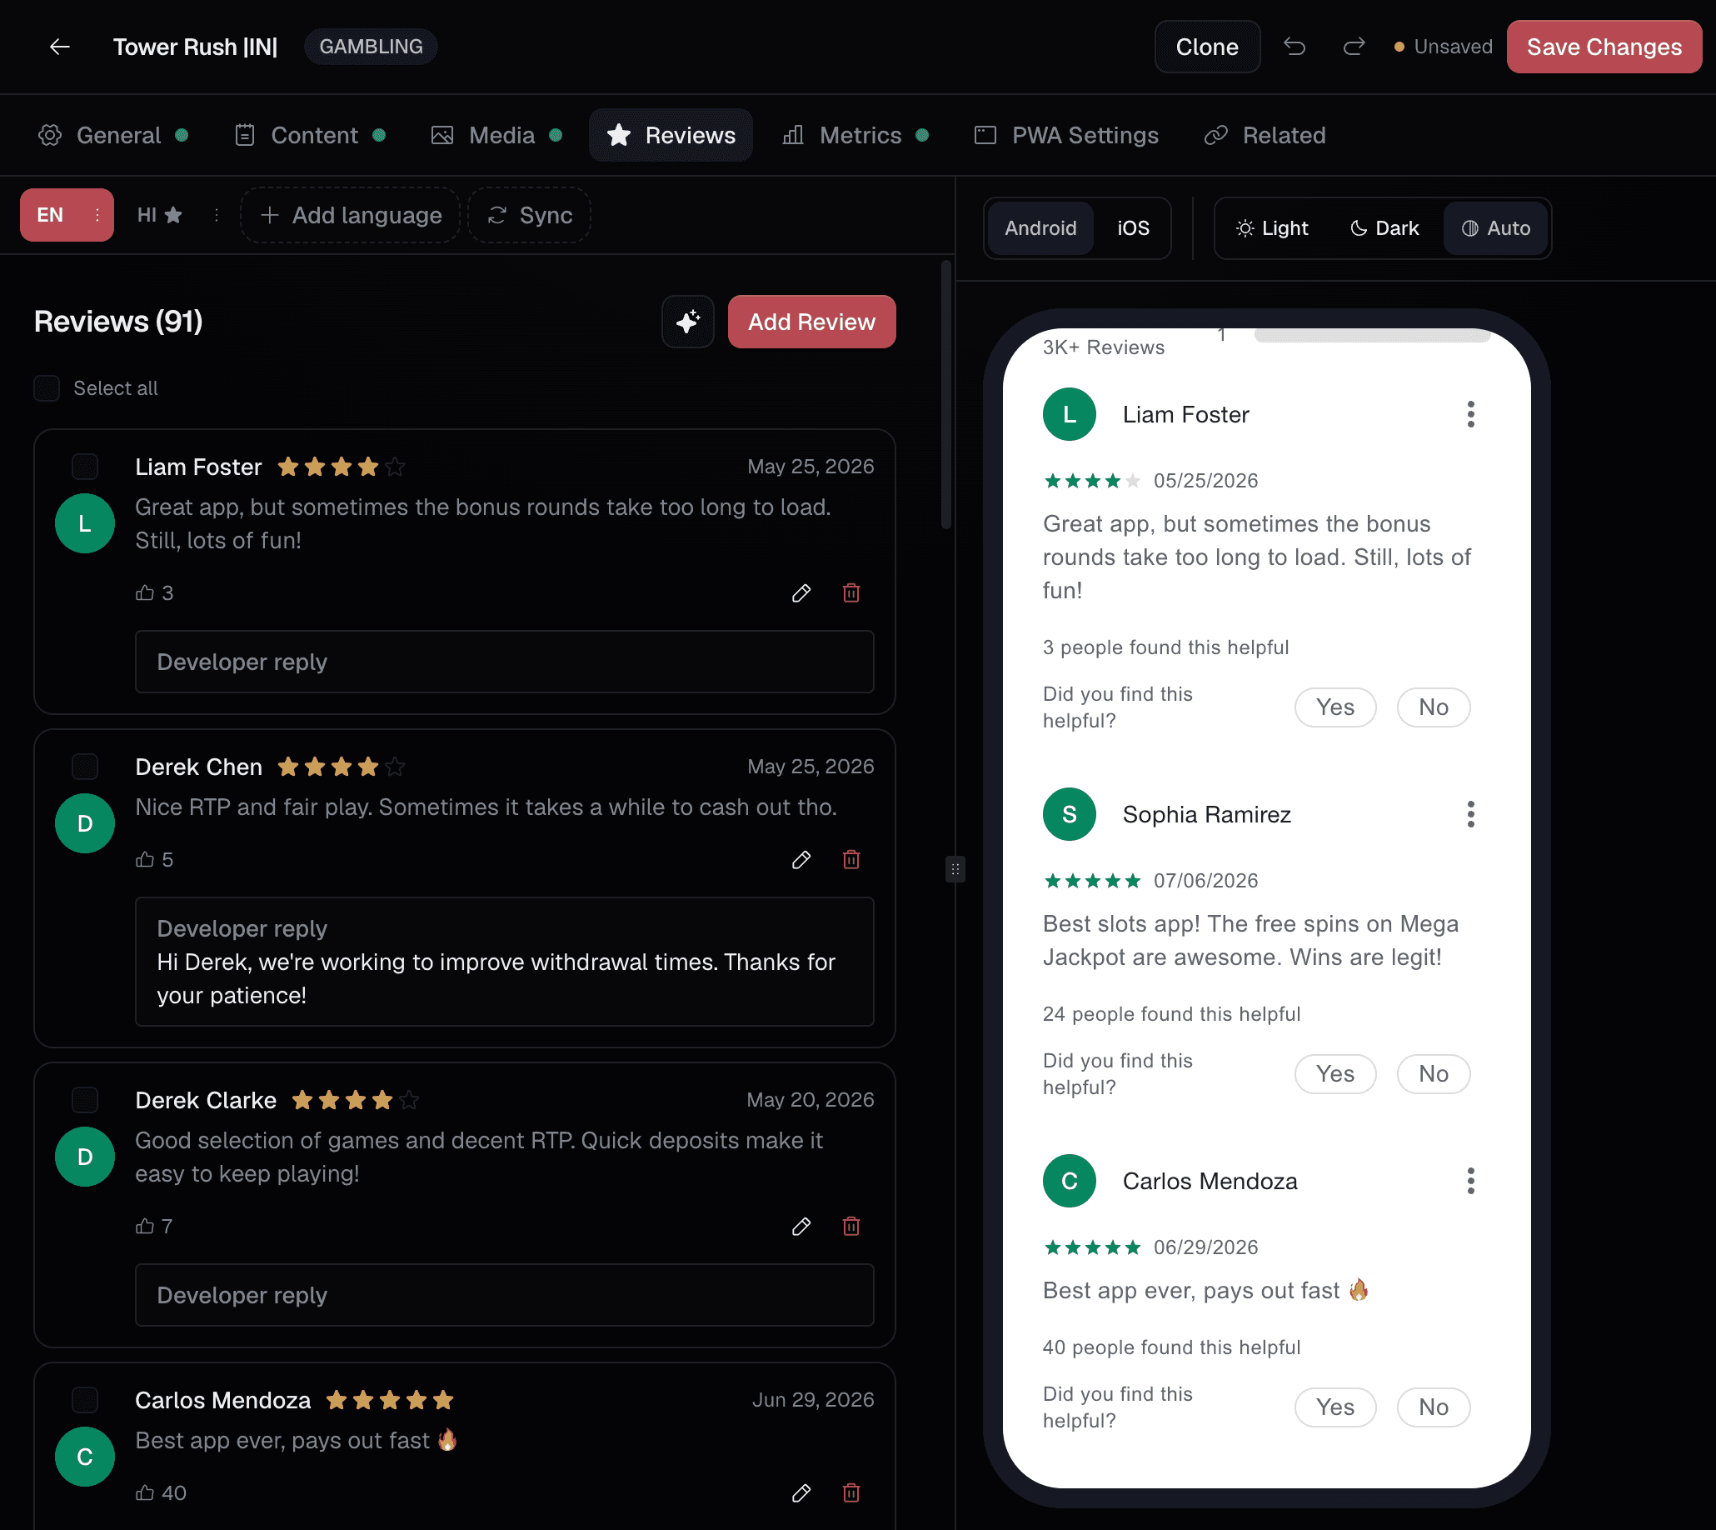The height and width of the screenshot is (1530, 1716).
Task: Tick the checkbox on Liam Foster's review
Action: pos(85,467)
